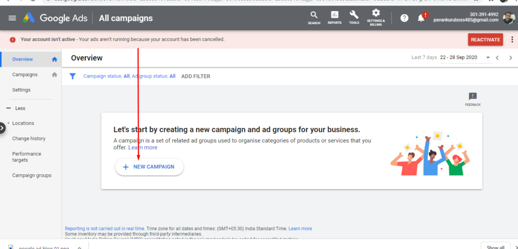Click the filter funnel icon

(73, 76)
